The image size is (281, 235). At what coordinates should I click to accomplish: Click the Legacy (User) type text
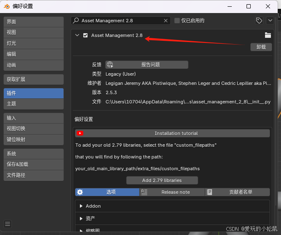(x=121, y=74)
